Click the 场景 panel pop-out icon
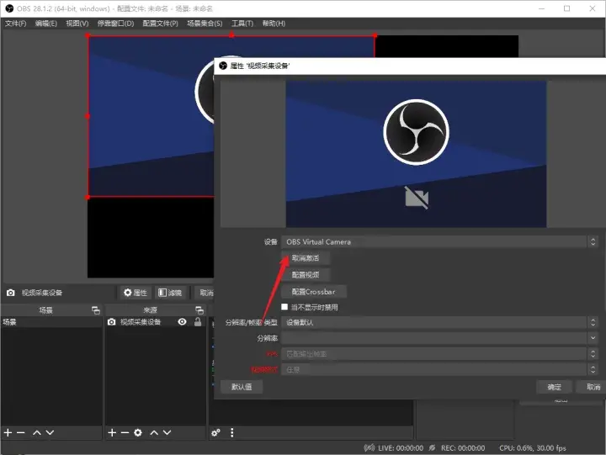 pos(95,310)
